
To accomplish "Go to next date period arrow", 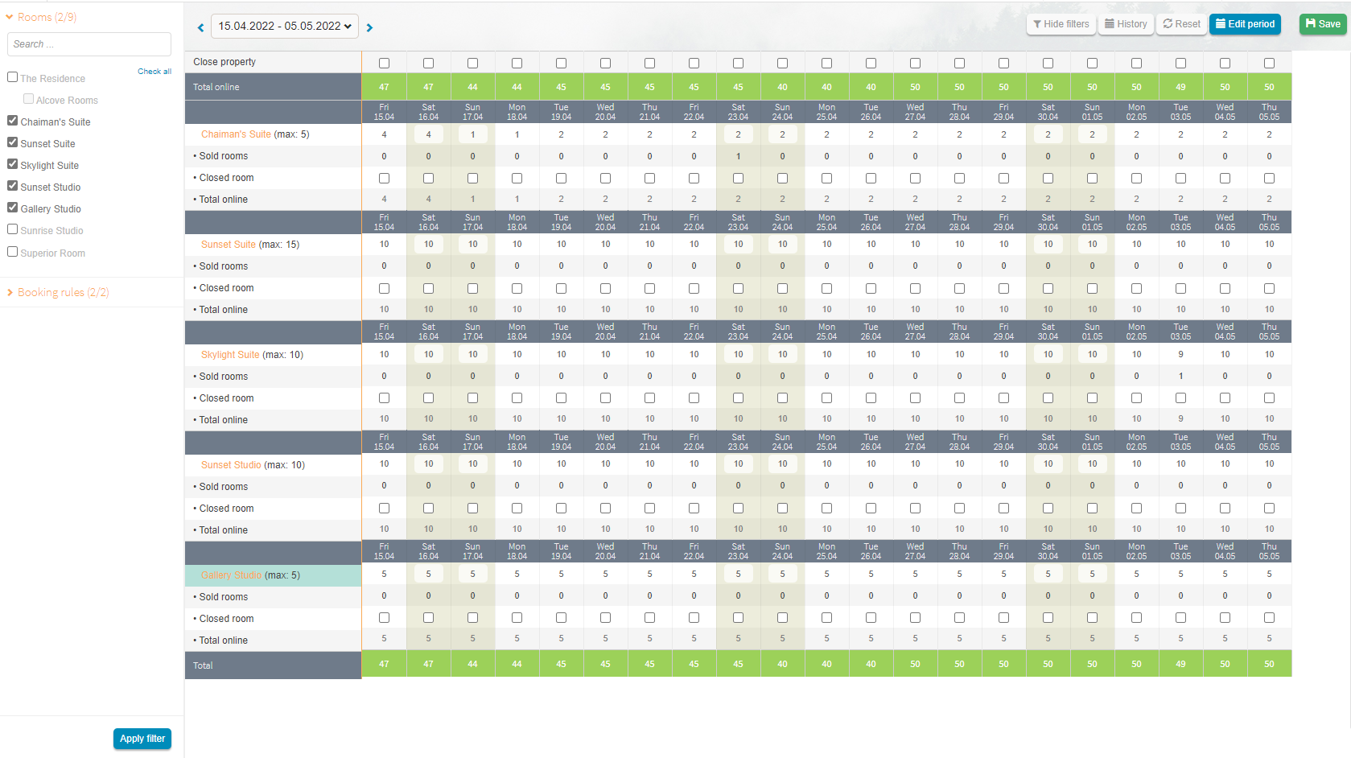I will (x=369, y=27).
